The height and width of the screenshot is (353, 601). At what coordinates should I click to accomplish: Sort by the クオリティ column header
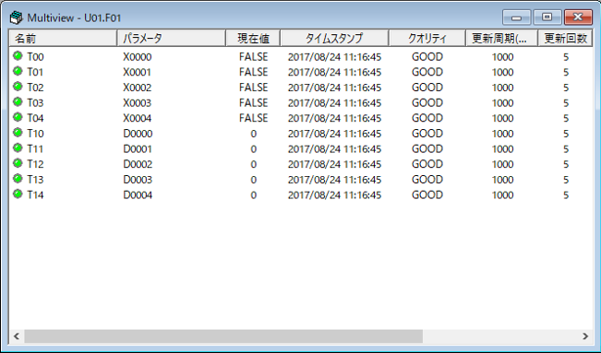[427, 39]
